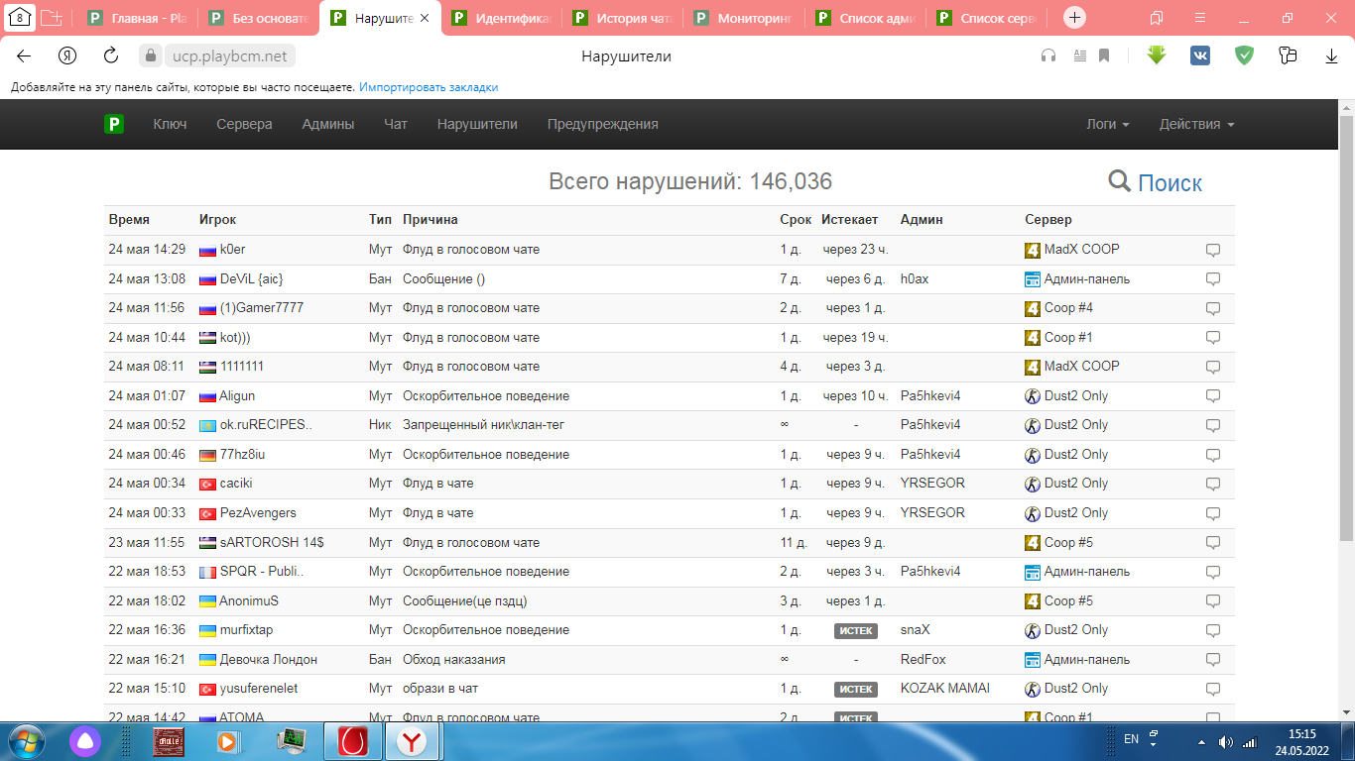Click the Срок column header
1355x761 pixels.
[x=796, y=220]
